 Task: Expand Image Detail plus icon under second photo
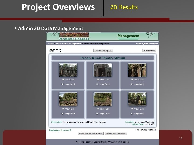(97, 84)
